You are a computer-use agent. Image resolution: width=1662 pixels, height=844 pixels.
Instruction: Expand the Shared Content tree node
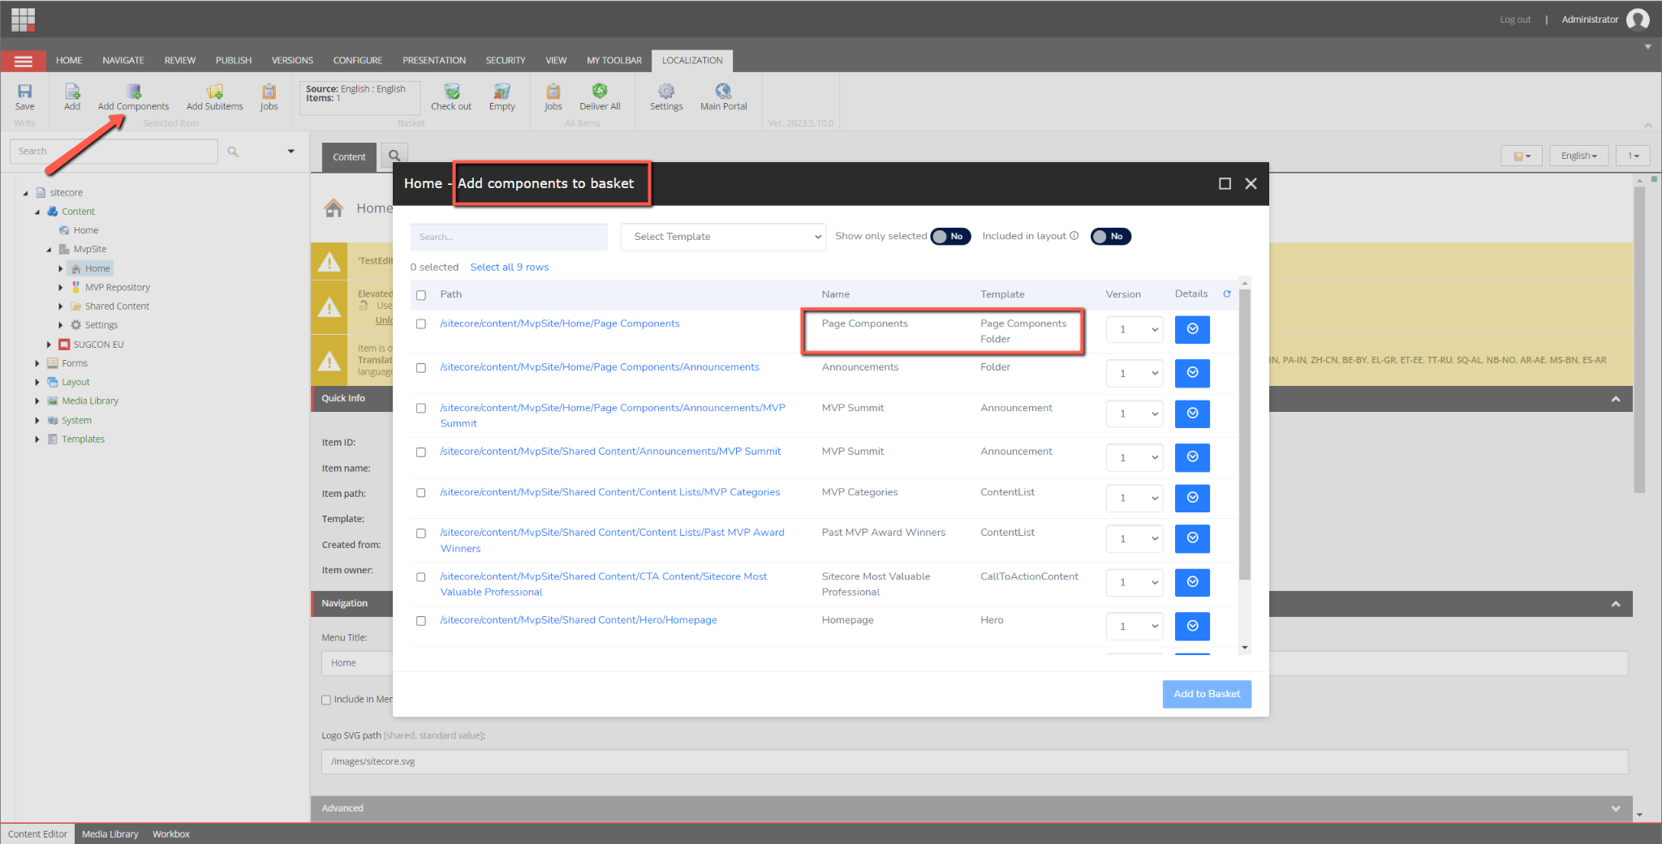[61, 306]
